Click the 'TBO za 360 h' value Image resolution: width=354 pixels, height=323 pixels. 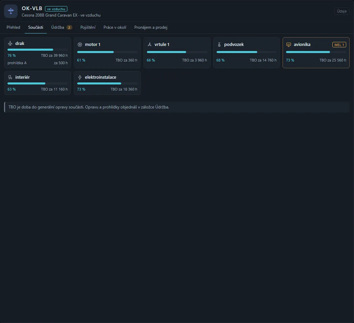pos(127,60)
